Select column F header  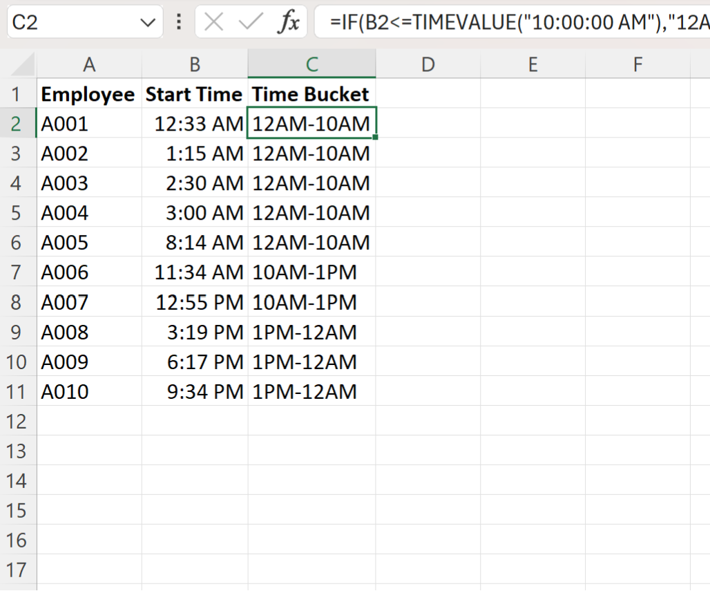(637, 64)
